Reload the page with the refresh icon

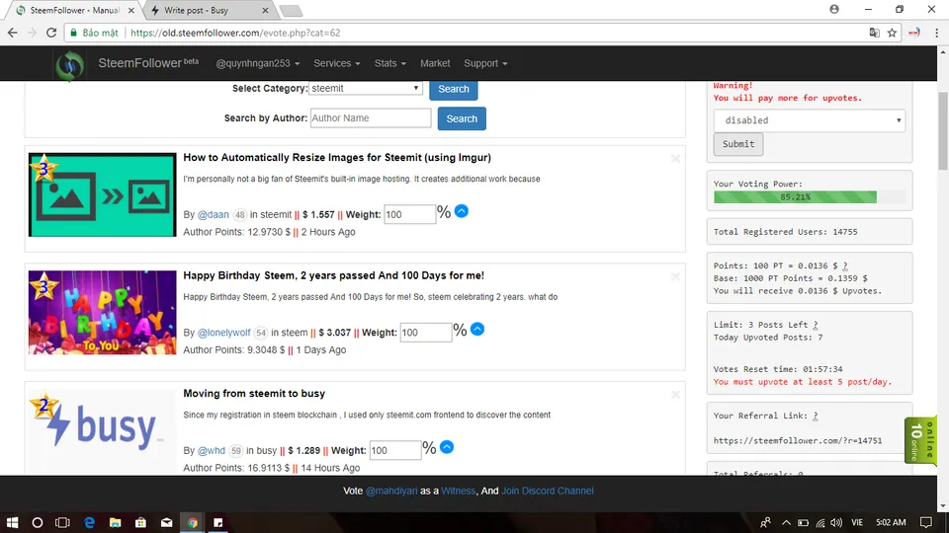51,33
